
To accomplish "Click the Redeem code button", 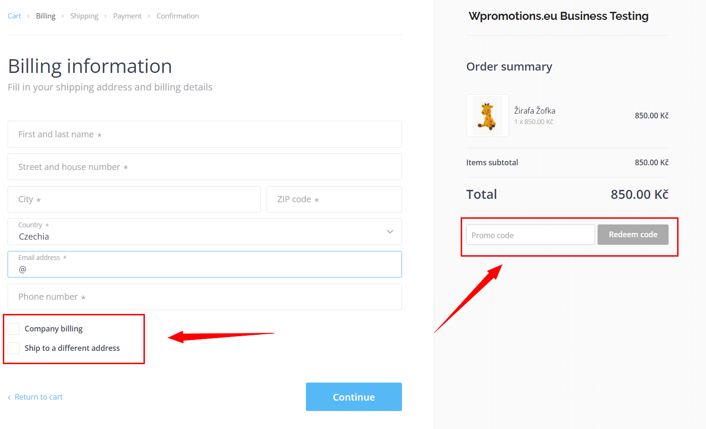I will pos(633,234).
